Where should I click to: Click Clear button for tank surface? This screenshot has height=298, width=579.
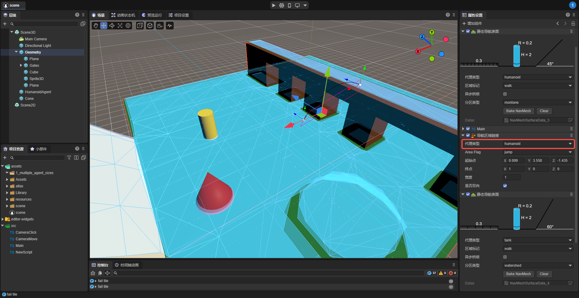[x=544, y=274]
